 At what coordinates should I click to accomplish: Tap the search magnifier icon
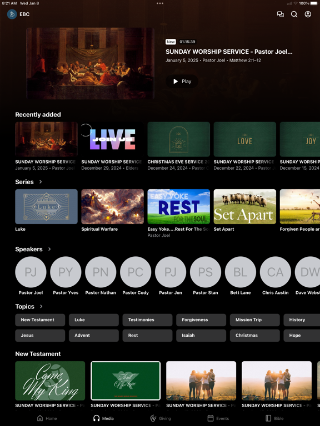[x=294, y=14]
